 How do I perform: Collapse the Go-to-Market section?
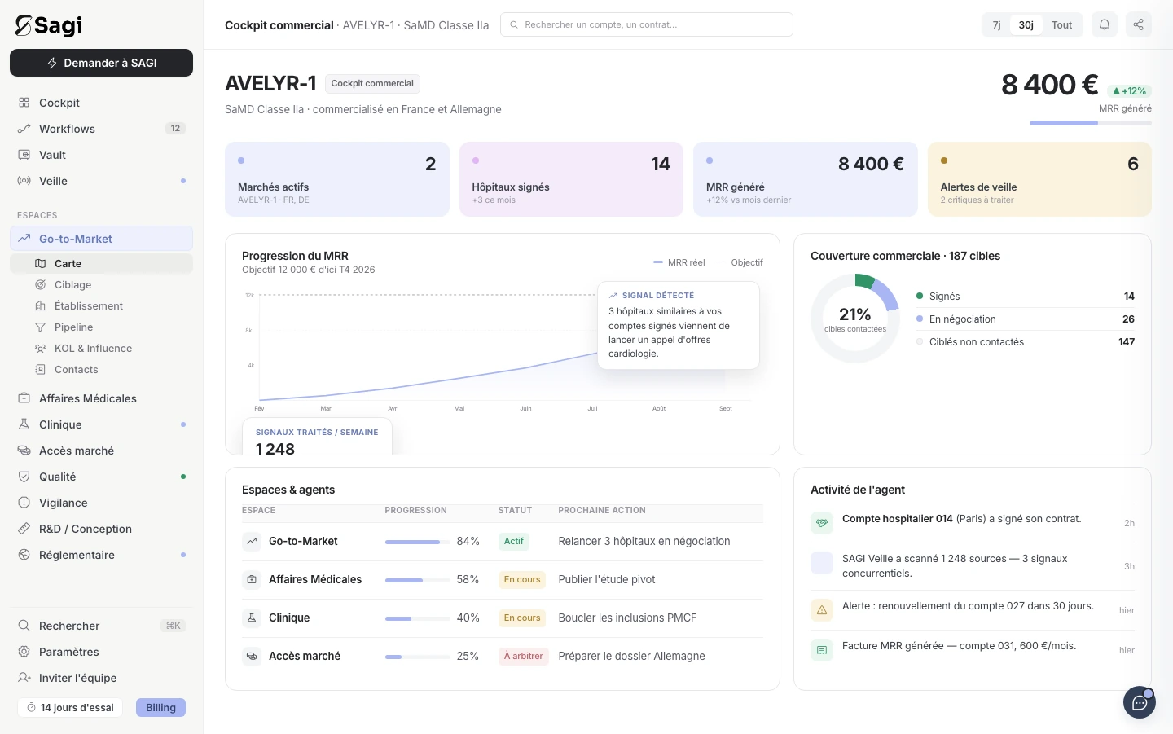pyautogui.click(x=102, y=239)
